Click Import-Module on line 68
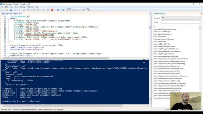The height and width of the screenshot is (114, 203). (17, 50)
